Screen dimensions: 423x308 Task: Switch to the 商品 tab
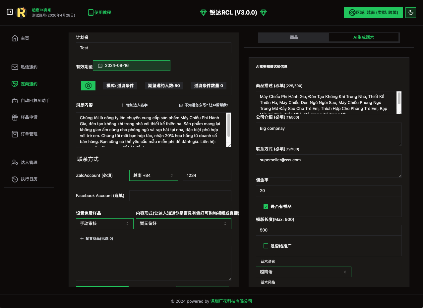tap(294, 37)
